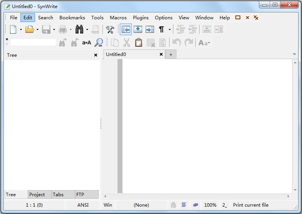Select the Untitled0 document tab
Viewport: 302px width, 214px height.
pyautogui.click(x=134, y=54)
